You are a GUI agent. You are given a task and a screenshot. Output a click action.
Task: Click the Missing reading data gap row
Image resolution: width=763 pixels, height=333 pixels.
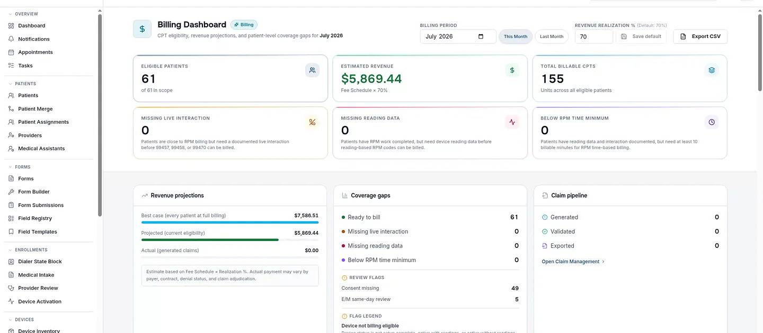point(430,246)
